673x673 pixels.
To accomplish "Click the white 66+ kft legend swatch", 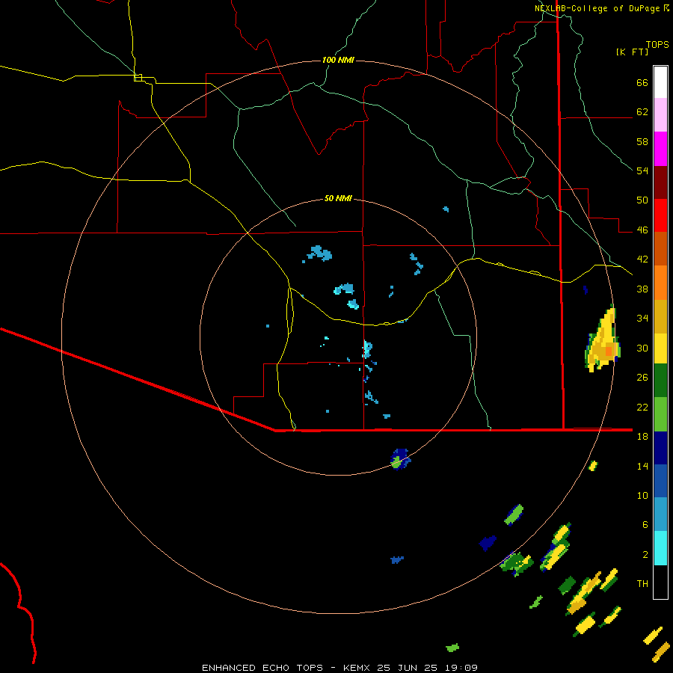I will coord(660,82).
